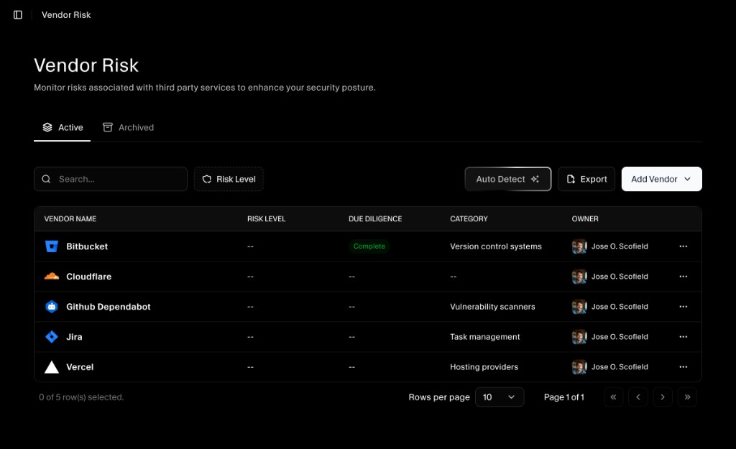Viewport: 736px width, 449px height.
Task: Click Jose O. Scofield in Vercel row
Action: click(x=620, y=367)
